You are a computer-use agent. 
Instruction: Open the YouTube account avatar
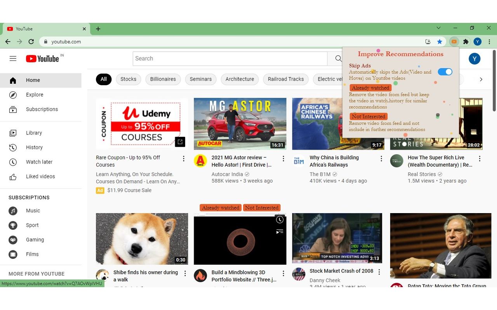(474, 59)
